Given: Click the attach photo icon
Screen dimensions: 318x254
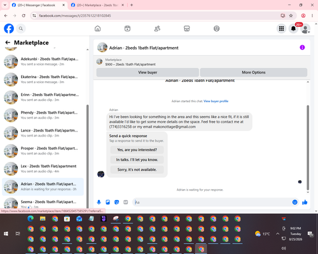Looking at the screenshot, I should click(x=107, y=202).
